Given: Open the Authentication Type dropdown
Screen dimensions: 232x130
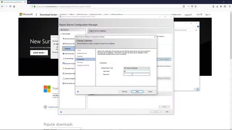Looking at the screenshot, I should click(137, 68).
